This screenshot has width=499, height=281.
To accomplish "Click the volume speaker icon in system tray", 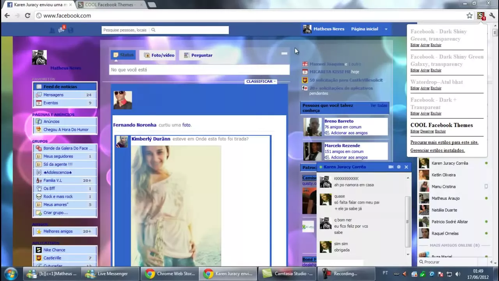I will 458,274.
